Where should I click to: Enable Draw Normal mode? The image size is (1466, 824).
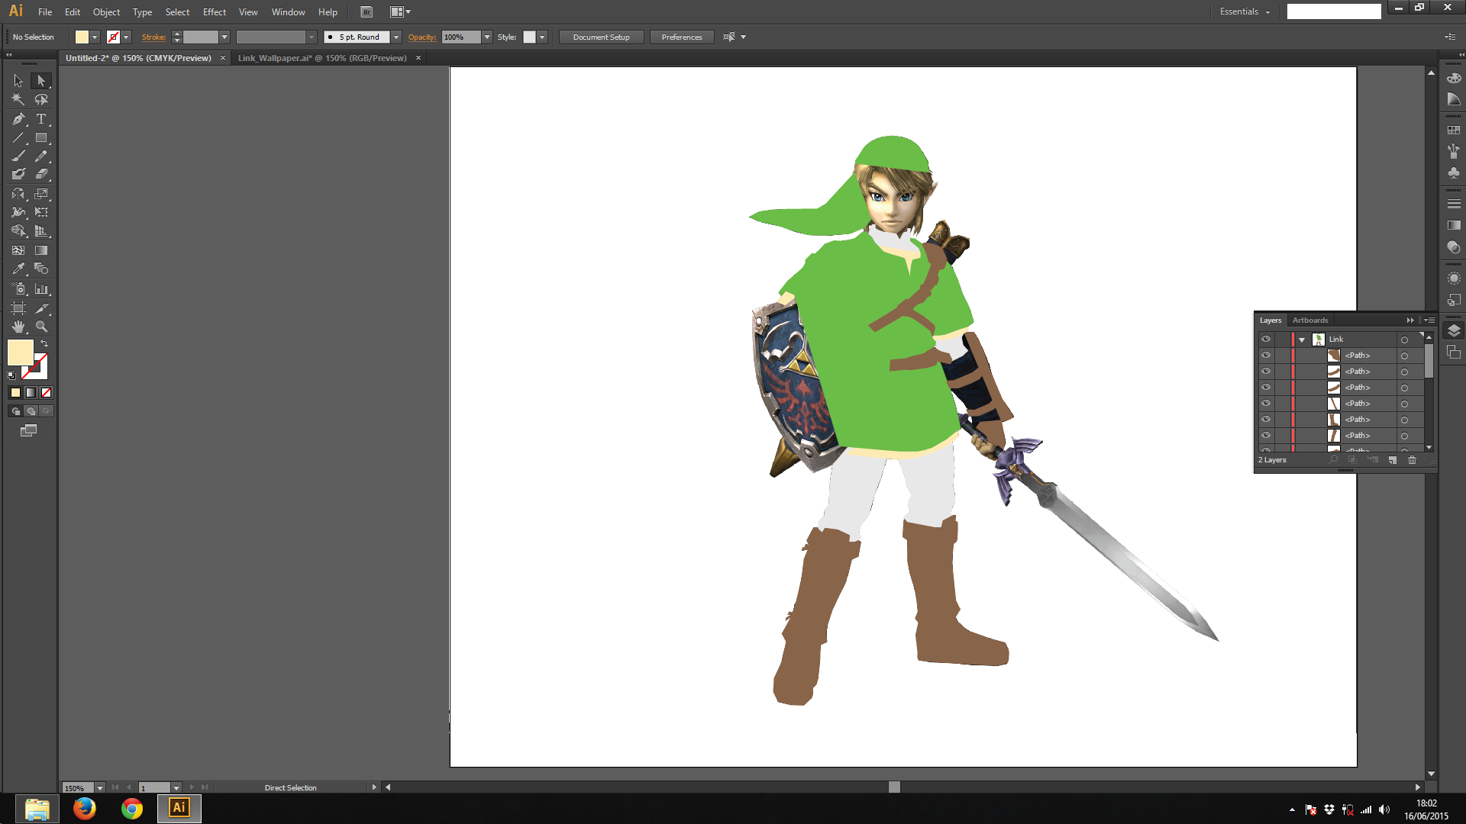click(15, 411)
